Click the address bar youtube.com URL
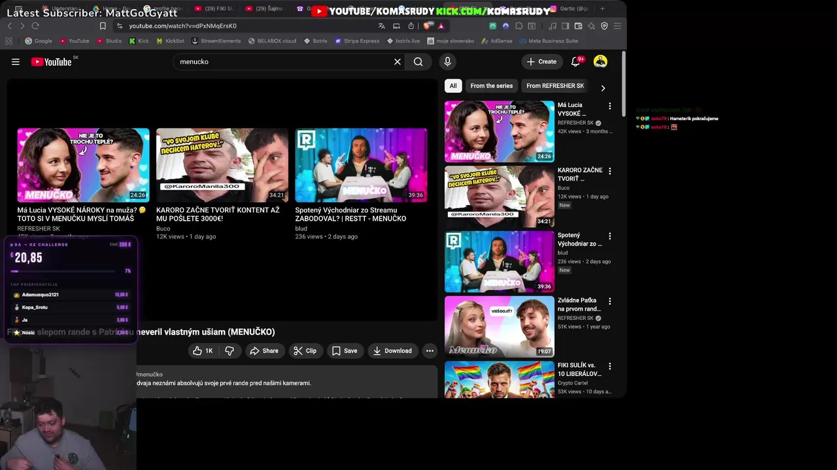This screenshot has height=470, width=837. pos(182,26)
